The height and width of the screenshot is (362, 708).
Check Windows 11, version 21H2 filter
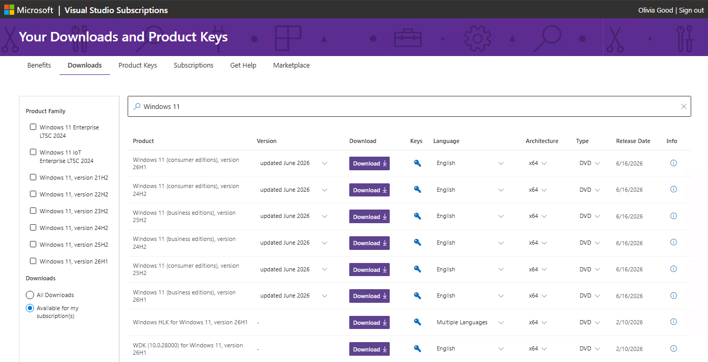pos(33,177)
